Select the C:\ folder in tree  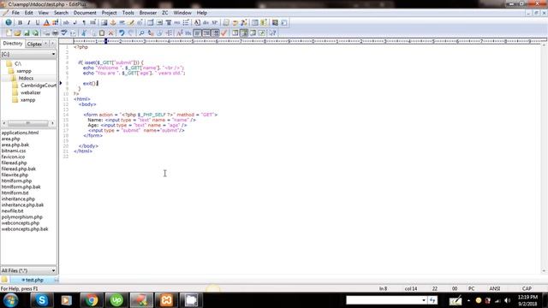[18, 63]
